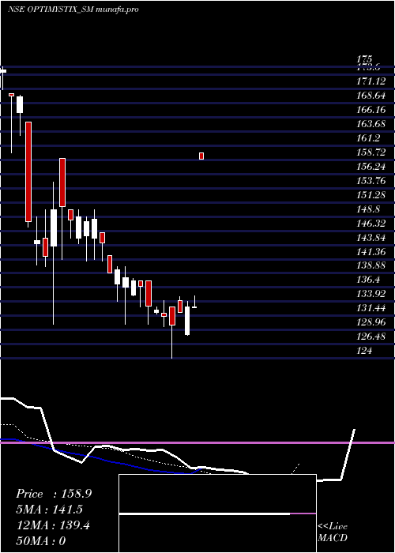Screen dimensions: 395x553
Task: Click the <<Live MACD label
Action: 333,532
